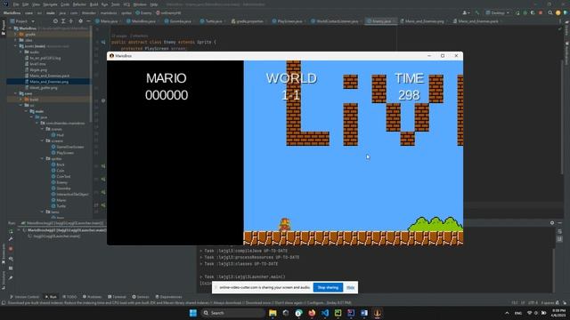Stop the running process in Run panel
The image size is (570, 320).
pyautogui.click(x=11, y=249)
